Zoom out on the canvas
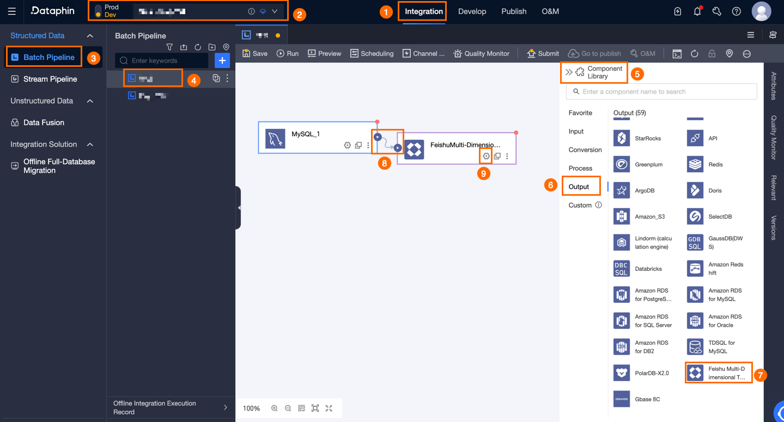784x422 pixels. (x=288, y=408)
